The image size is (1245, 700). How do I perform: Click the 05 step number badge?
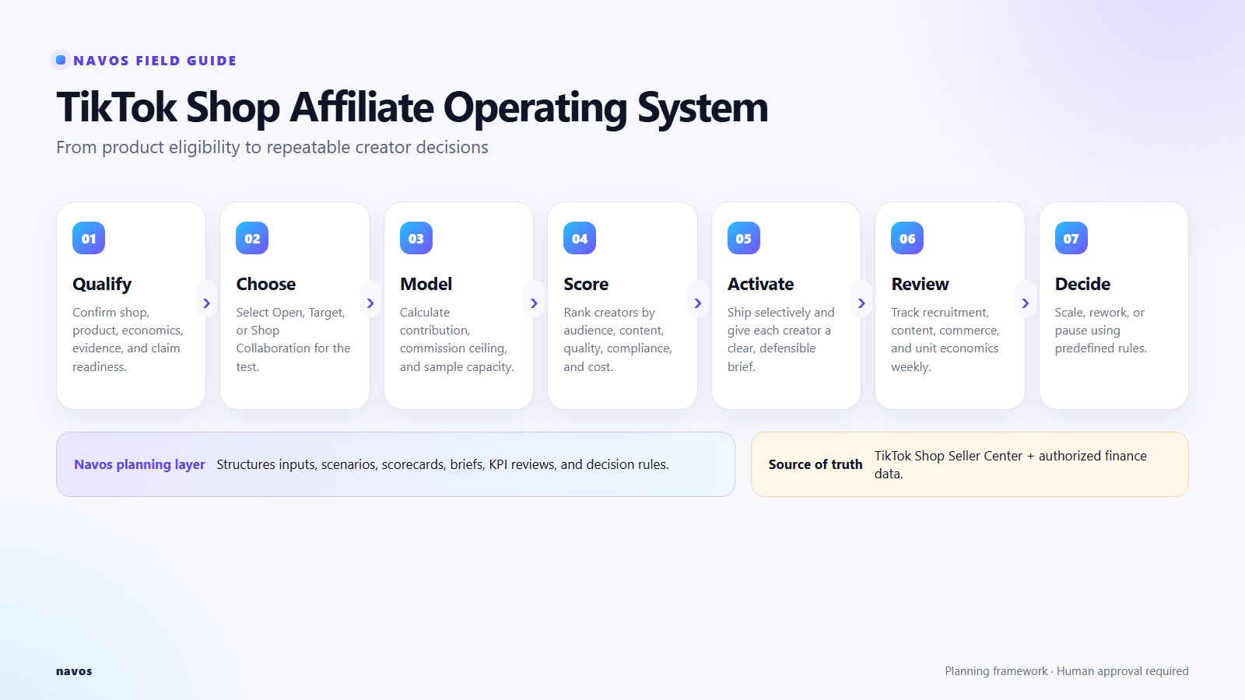pos(744,239)
